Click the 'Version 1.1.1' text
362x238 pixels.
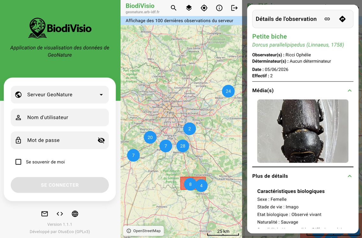60,224
